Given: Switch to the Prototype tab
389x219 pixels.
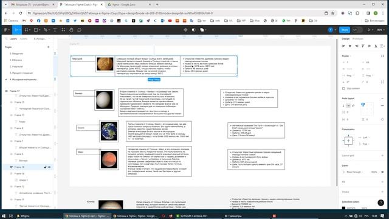Looking at the screenshot, I should [x=358, y=39].
